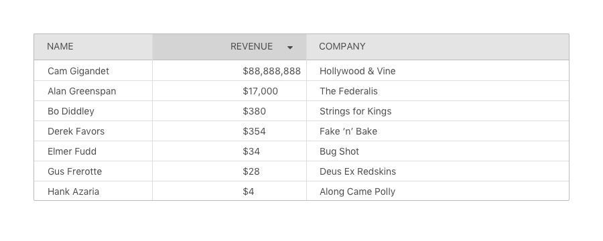The image size is (603, 241).
Task: Select the Hank Azaria name cell
Action: (93, 191)
